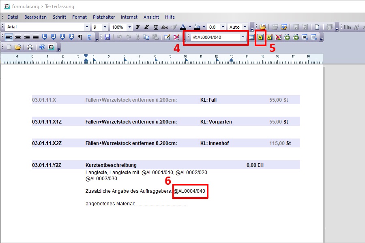Click the @AL0004/040 placeholder in the document
Viewport: 365px width, 243px height.
[191, 191]
